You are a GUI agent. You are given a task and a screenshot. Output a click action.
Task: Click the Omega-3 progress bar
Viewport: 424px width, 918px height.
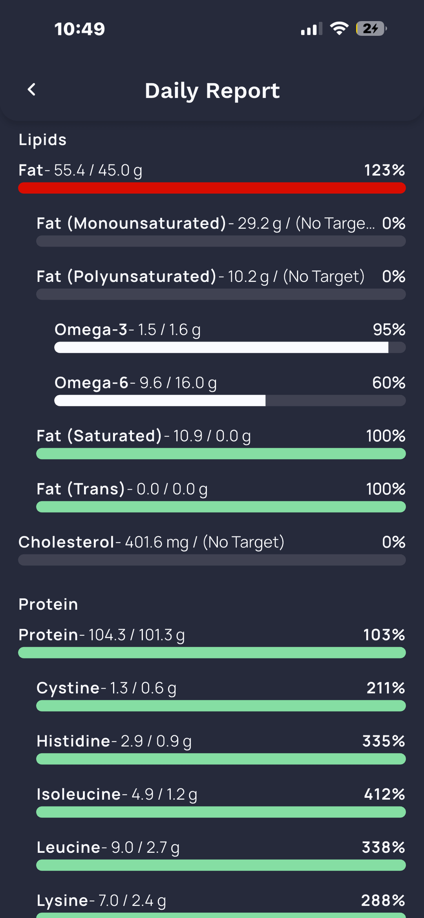(230, 347)
